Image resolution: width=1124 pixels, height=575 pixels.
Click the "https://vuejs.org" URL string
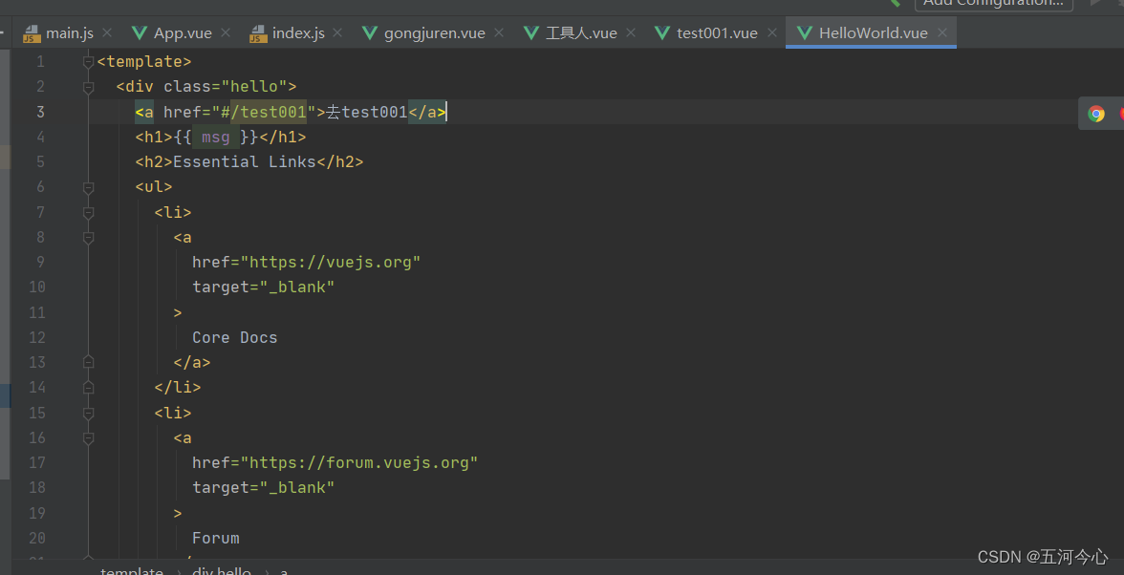(x=331, y=262)
